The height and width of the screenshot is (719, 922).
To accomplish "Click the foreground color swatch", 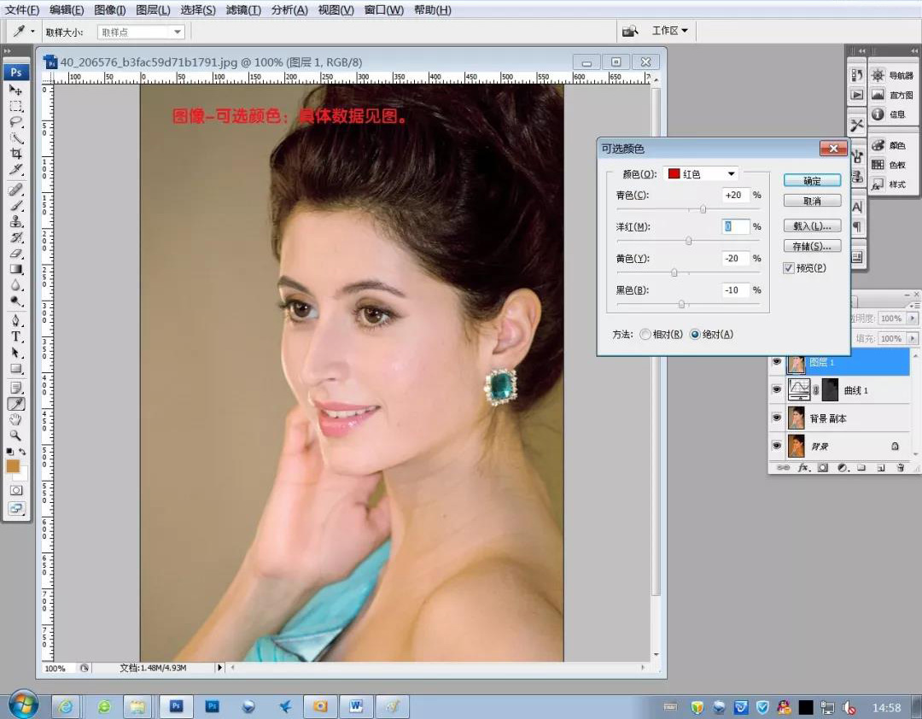I will [x=13, y=465].
